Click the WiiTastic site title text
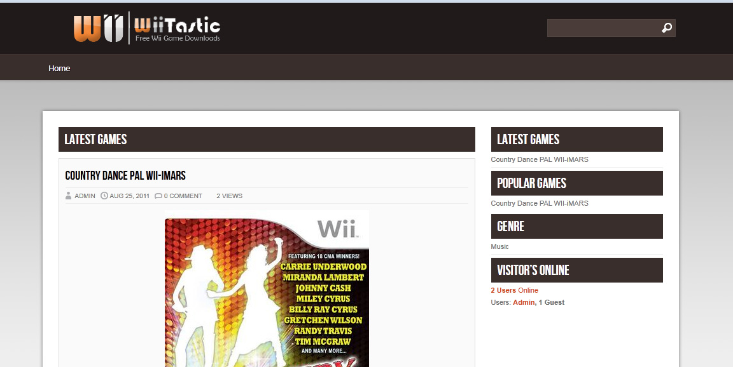The image size is (733, 367). pos(177,26)
